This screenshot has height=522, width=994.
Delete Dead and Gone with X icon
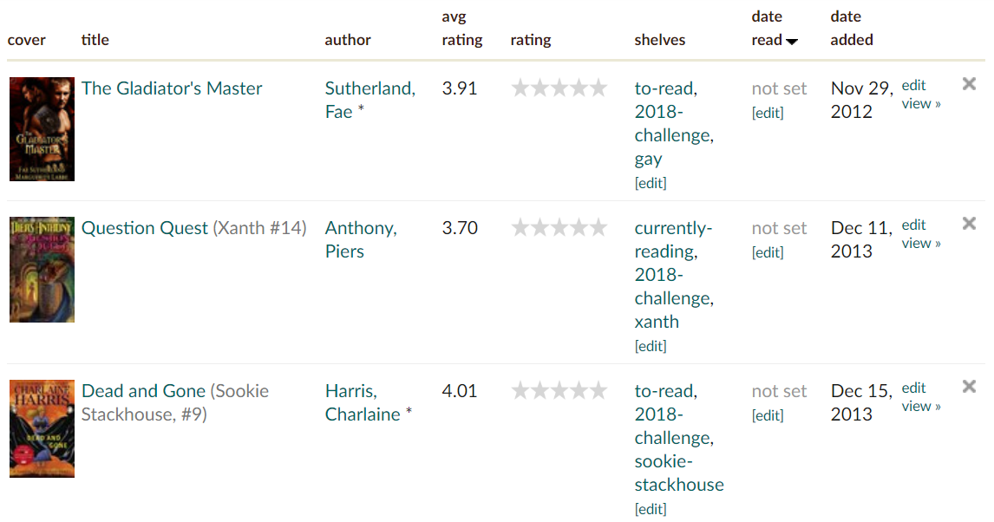969,387
